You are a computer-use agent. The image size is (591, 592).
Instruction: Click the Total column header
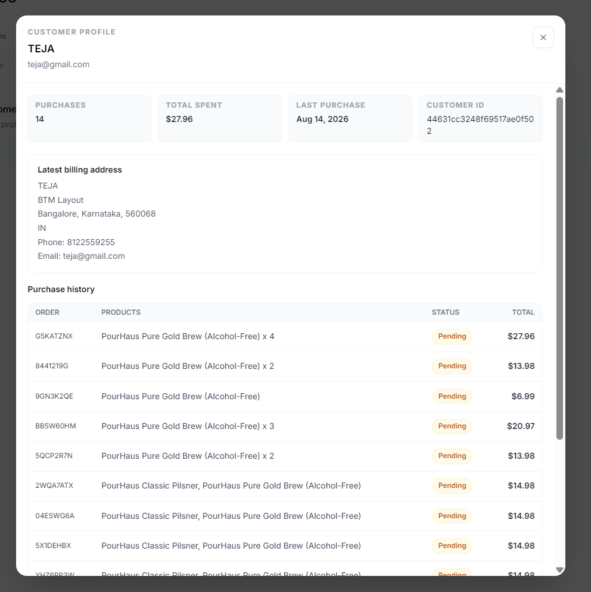click(523, 312)
